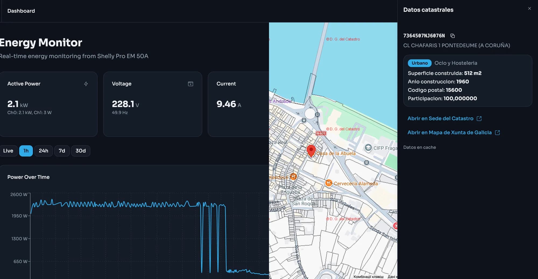Click the Datos en cache text
This screenshot has height=279, width=538.
click(x=419, y=147)
